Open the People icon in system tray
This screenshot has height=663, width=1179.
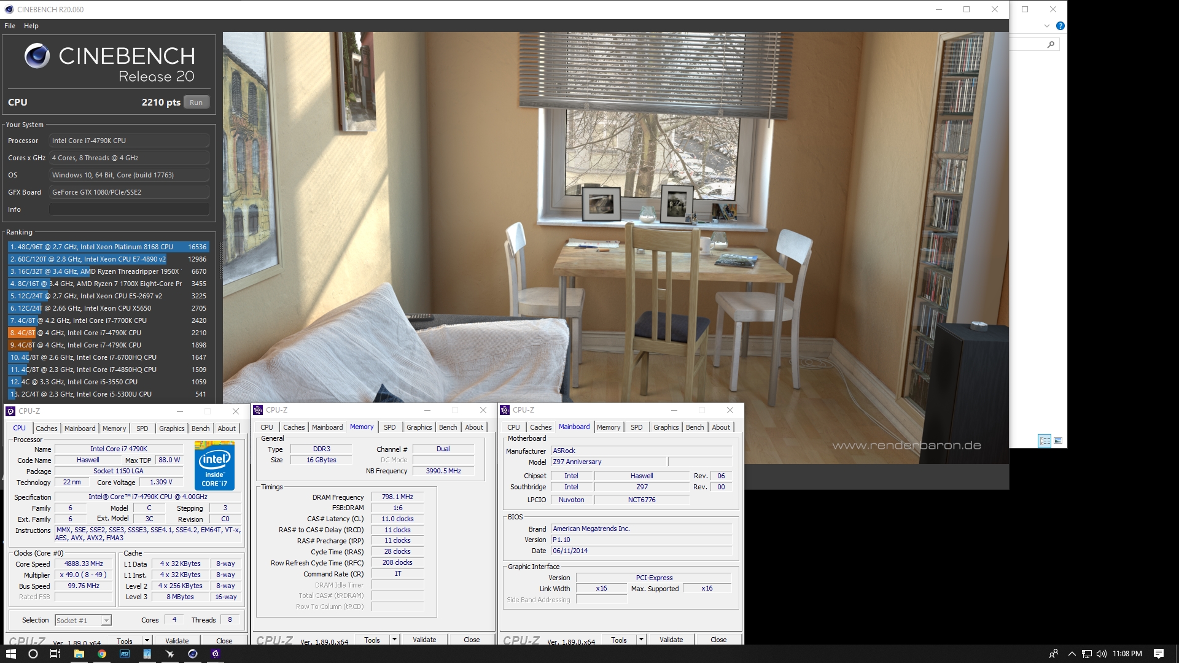pyautogui.click(x=1054, y=654)
